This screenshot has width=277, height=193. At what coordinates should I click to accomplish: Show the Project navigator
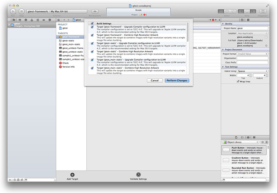14,20
